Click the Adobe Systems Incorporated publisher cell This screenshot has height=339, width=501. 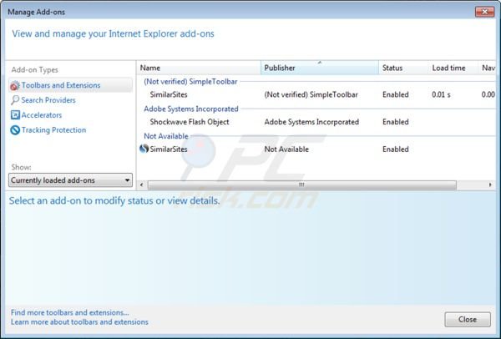click(x=311, y=122)
